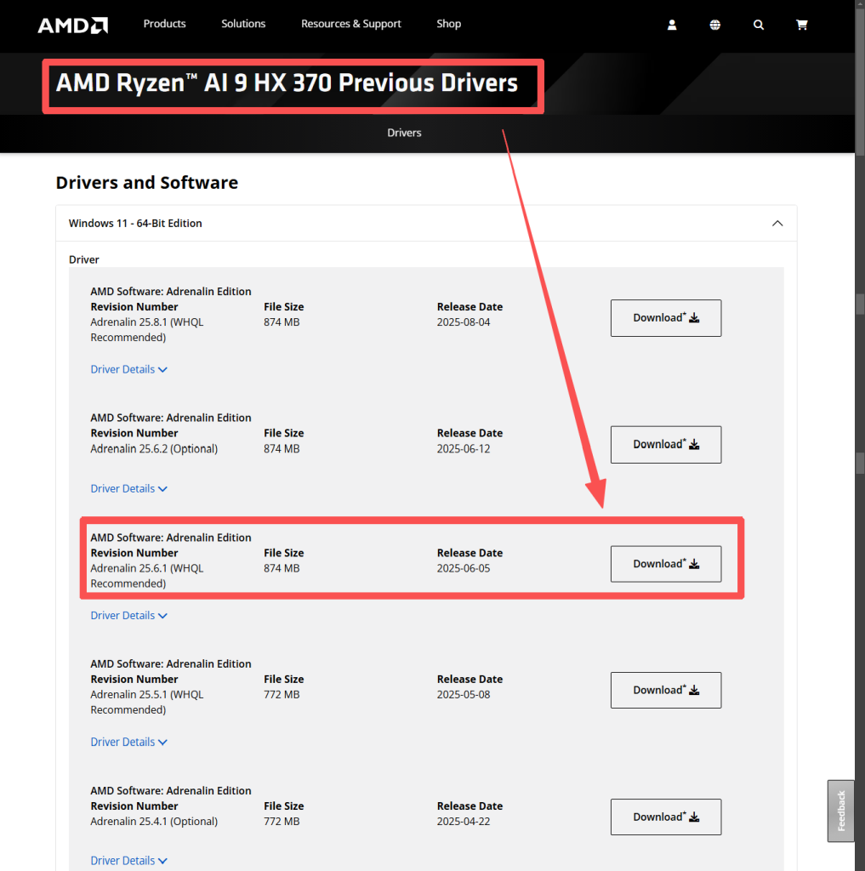Select the Drivers tab
The width and height of the screenshot is (865, 871).
(x=404, y=133)
